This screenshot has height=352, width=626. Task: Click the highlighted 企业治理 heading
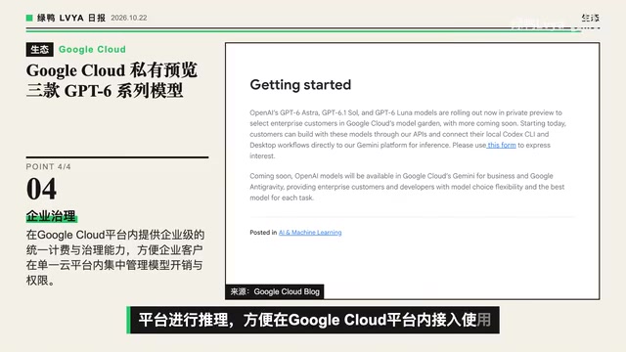(x=52, y=216)
